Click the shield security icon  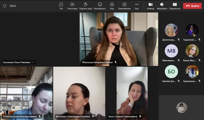point(4,6)
